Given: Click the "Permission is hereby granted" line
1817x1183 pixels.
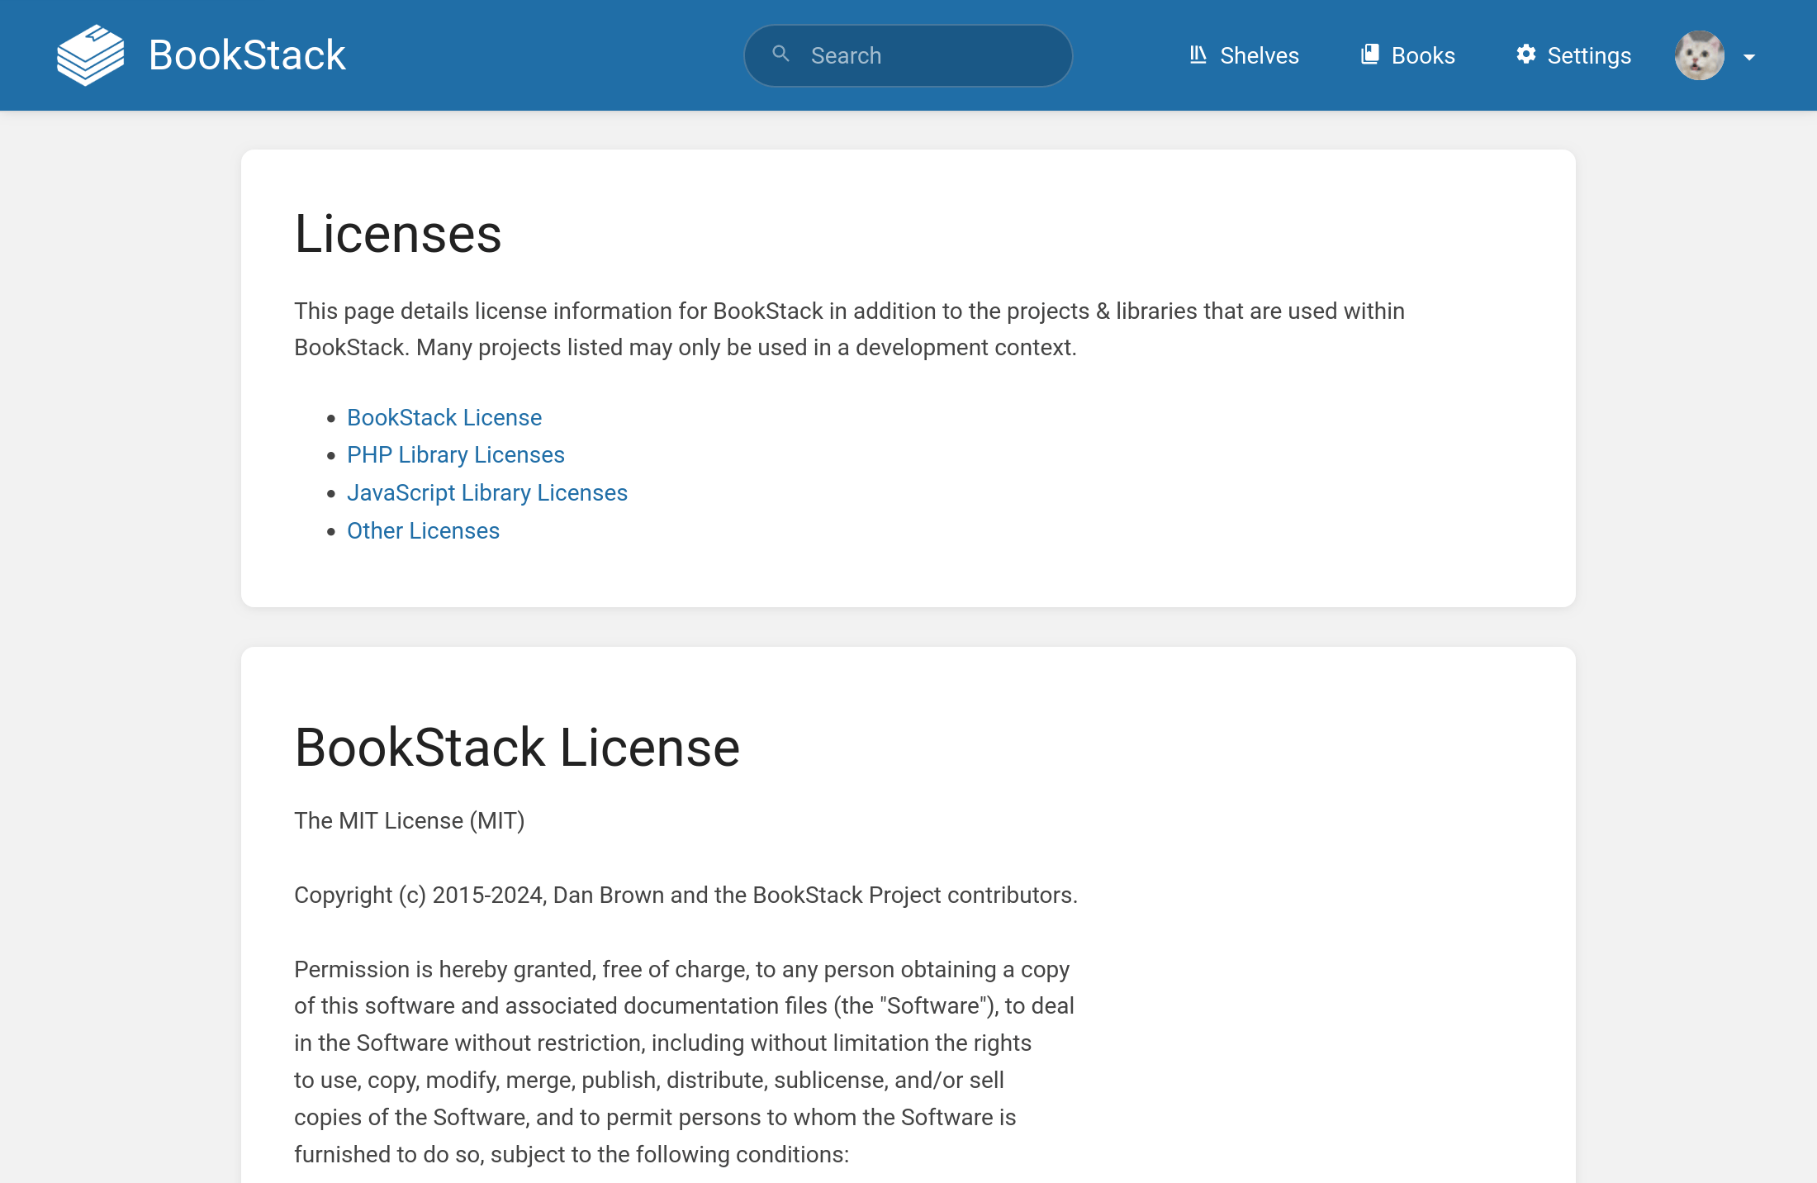Looking at the screenshot, I should coord(682,969).
